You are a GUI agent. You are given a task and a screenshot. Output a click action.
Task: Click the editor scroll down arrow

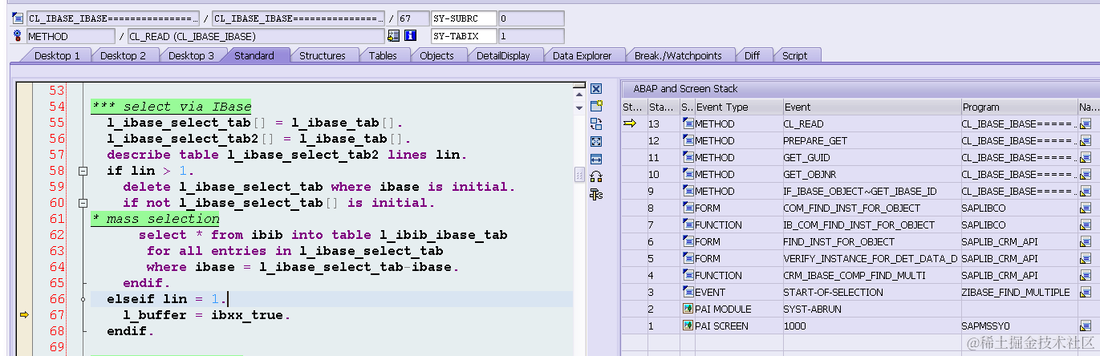[579, 107]
